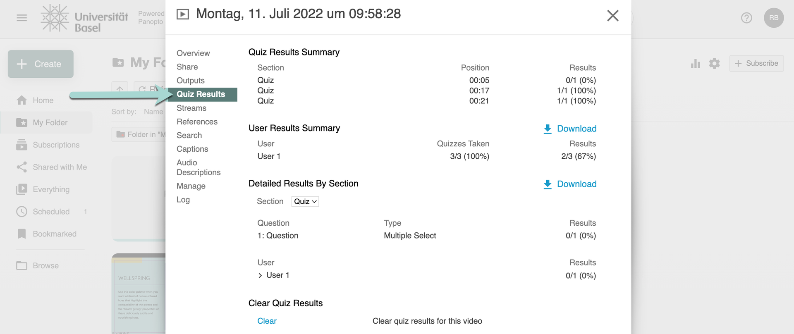Subscribe to this folder
Screen dimensions: 794x334
(x=756, y=64)
